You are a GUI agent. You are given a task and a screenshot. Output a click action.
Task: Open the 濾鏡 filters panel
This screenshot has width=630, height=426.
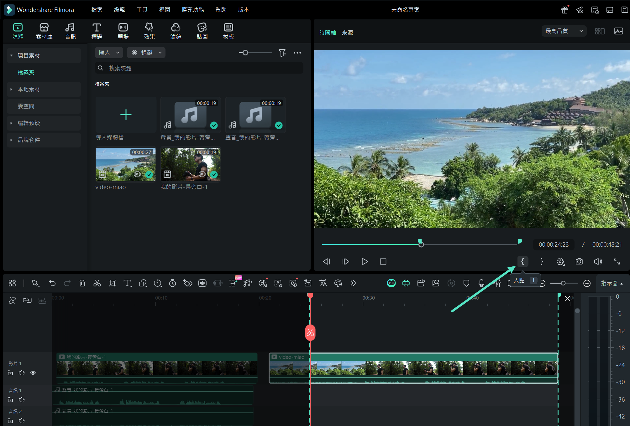[x=176, y=31]
